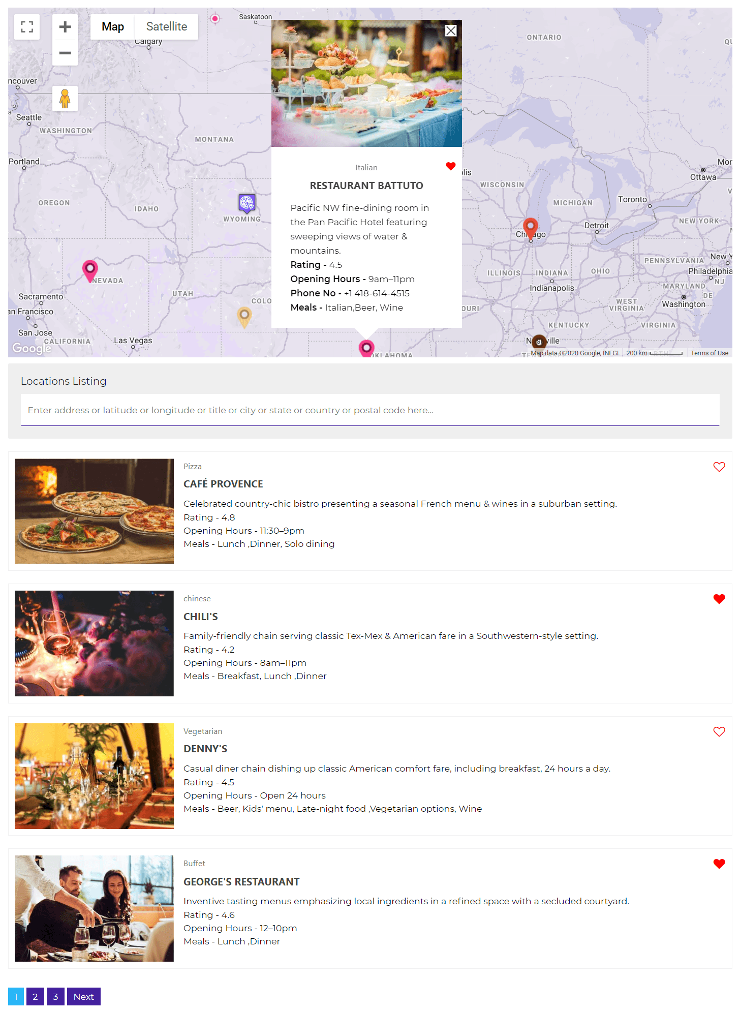Image resolution: width=740 pixels, height=1012 pixels.
Task: Open Café Provence pizza thumbnail
Action: 94,511
